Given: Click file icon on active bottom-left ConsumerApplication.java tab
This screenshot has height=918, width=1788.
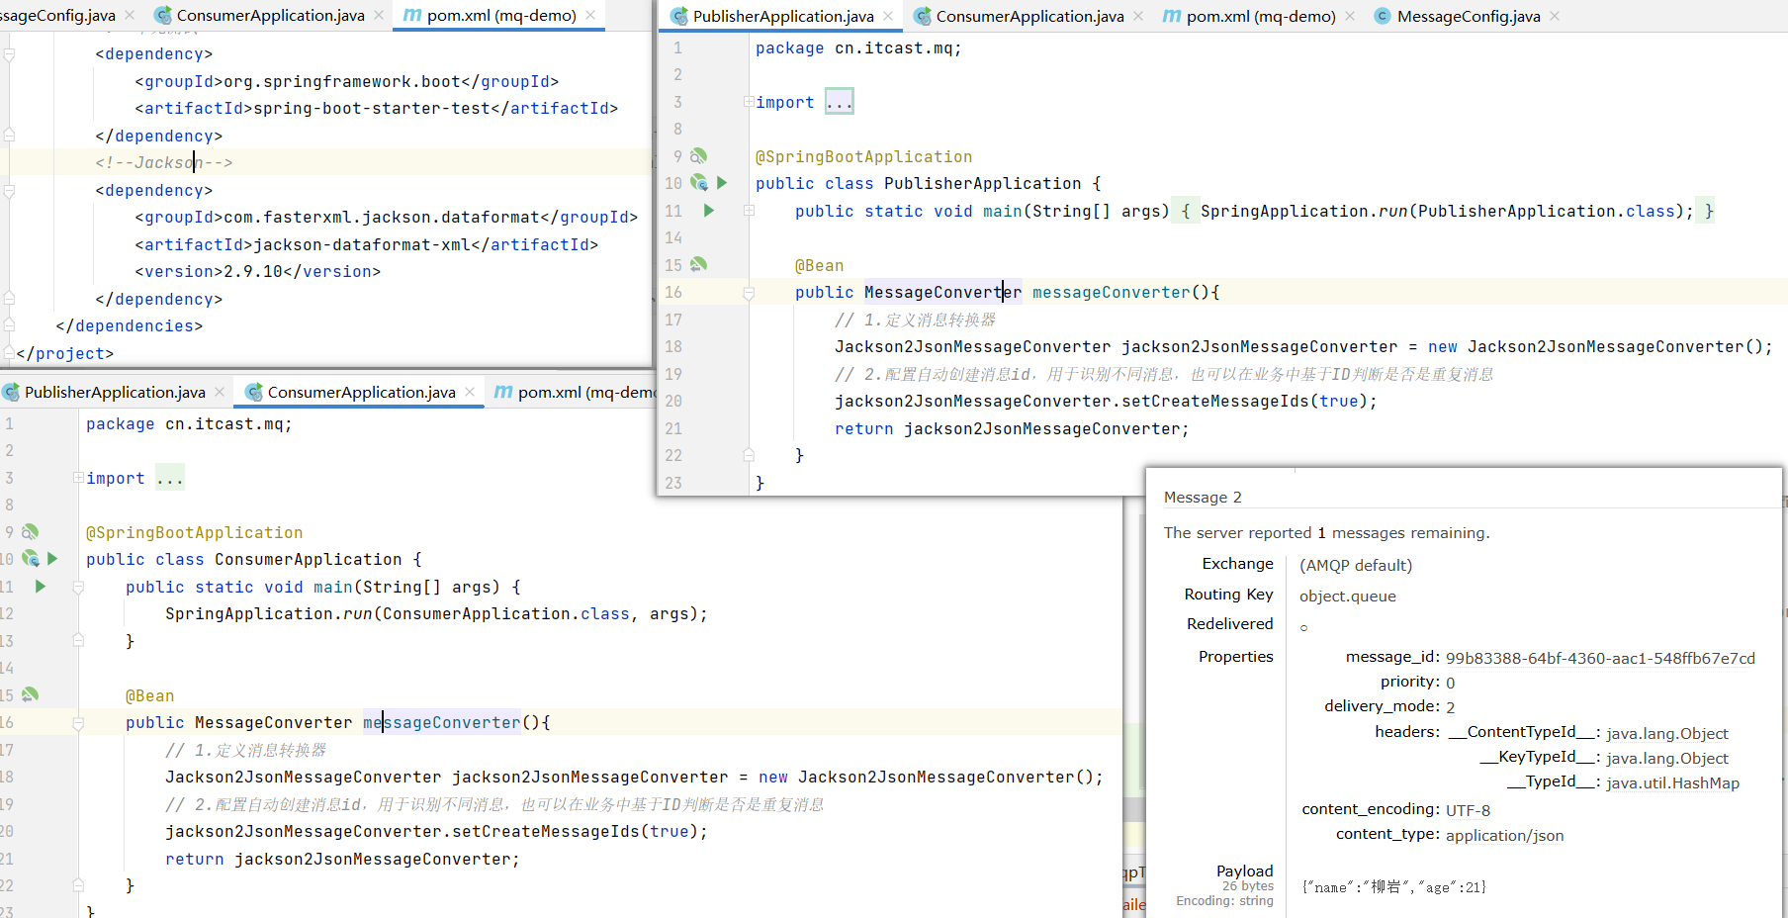Looking at the screenshot, I should (253, 392).
